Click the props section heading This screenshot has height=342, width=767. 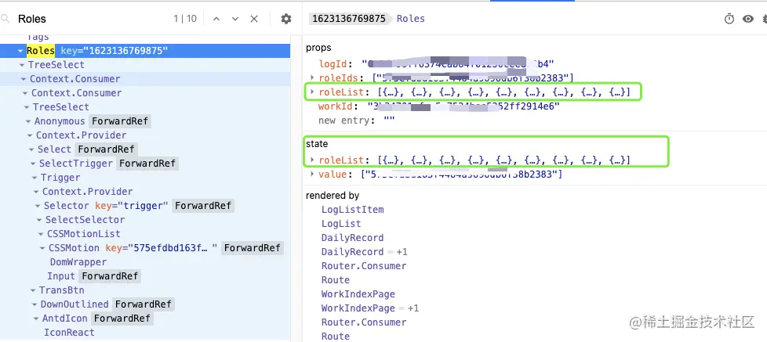[x=318, y=48]
